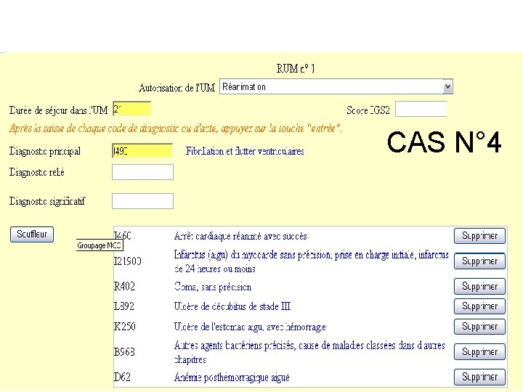The width and height of the screenshot is (523, 392).
Task: Select code B968 in the list
Action: point(124,351)
